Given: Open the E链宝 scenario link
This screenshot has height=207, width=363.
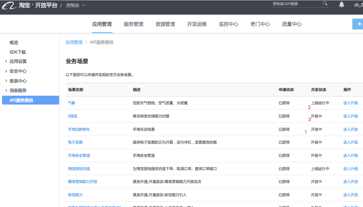Looking at the screenshot, I should coord(72,116).
